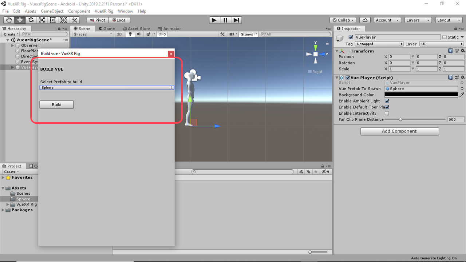Open Transform component help reference
The height and width of the screenshot is (262, 466).
click(x=451, y=51)
